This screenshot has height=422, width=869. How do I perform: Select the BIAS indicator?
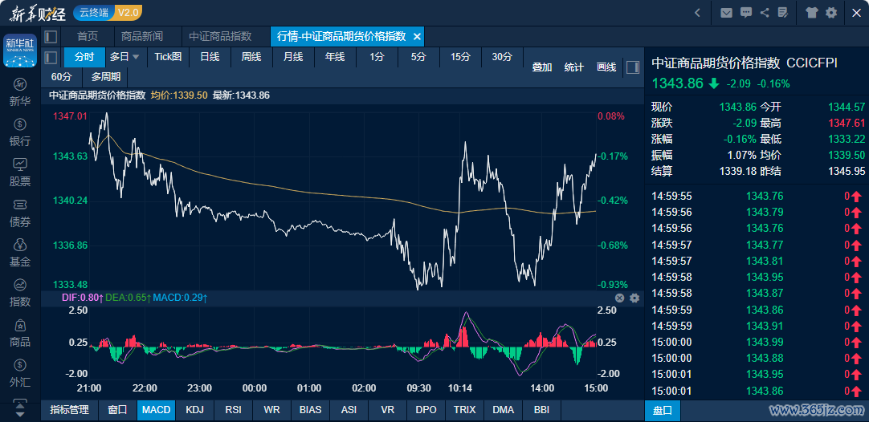click(310, 410)
